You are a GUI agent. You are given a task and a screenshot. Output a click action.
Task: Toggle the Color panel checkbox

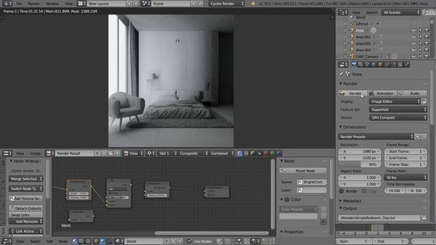[287, 199]
